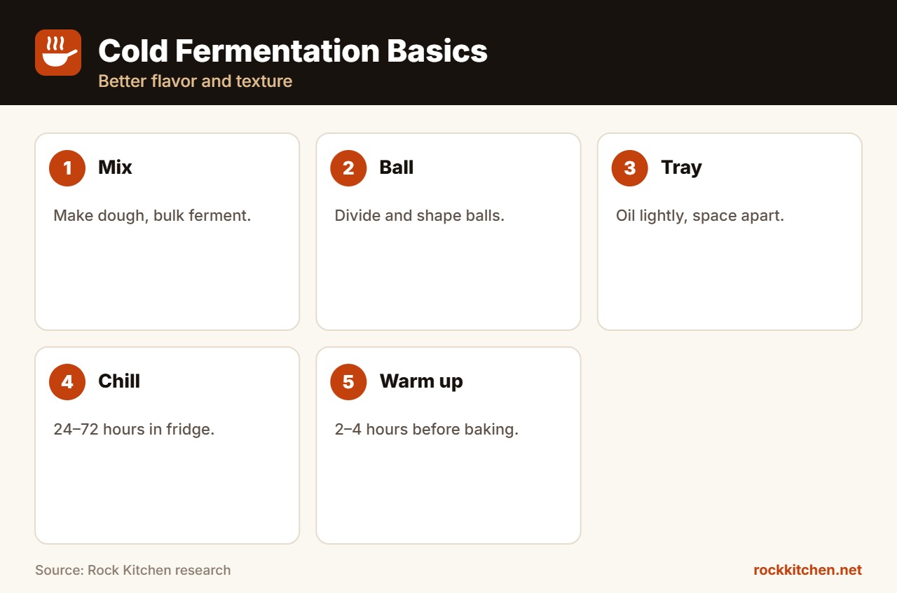Viewport: 897px width, 593px height.
Task: Click the Chill card heading
Action: pos(119,381)
